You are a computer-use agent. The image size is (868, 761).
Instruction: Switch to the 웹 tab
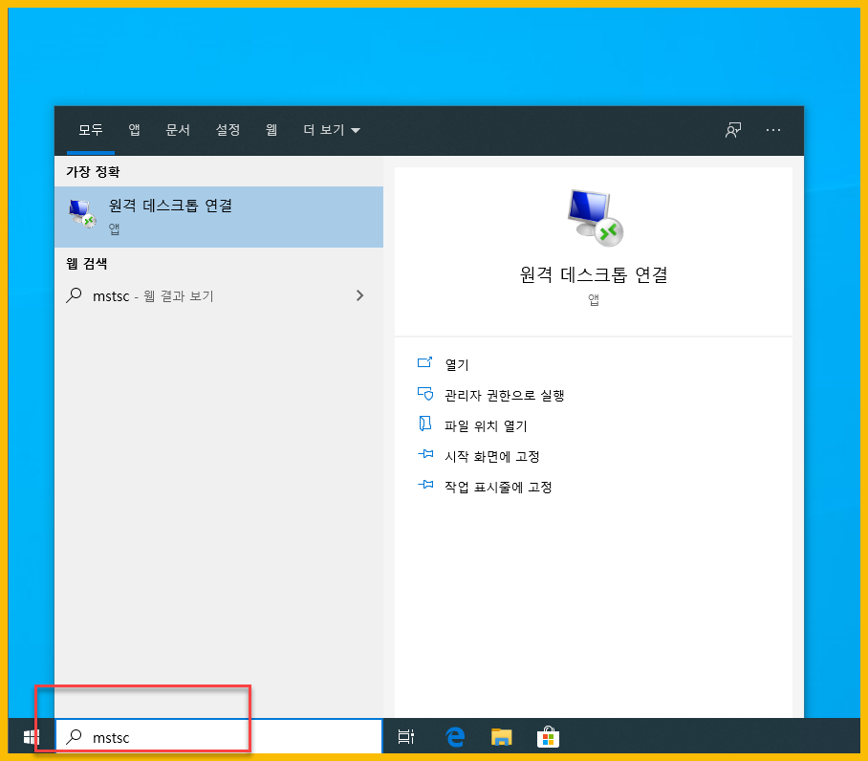pos(271,130)
